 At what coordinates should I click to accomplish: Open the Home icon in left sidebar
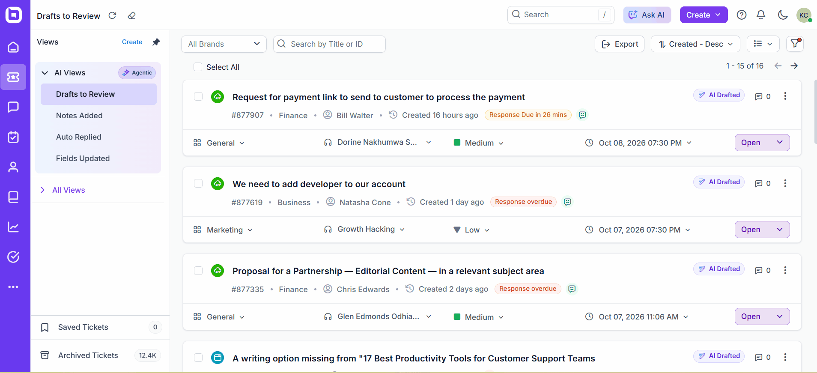pos(13,47)
